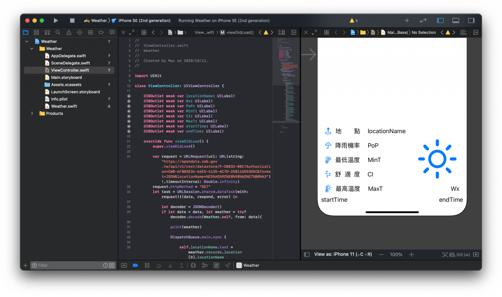Screen dimensions: 502x297
Task: Open storyboard editor options lines icon
Action: [463, 32]
